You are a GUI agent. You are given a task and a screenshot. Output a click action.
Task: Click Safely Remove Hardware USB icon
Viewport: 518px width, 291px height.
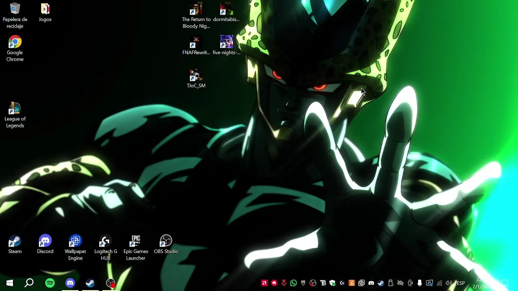(x=391, y=283)
